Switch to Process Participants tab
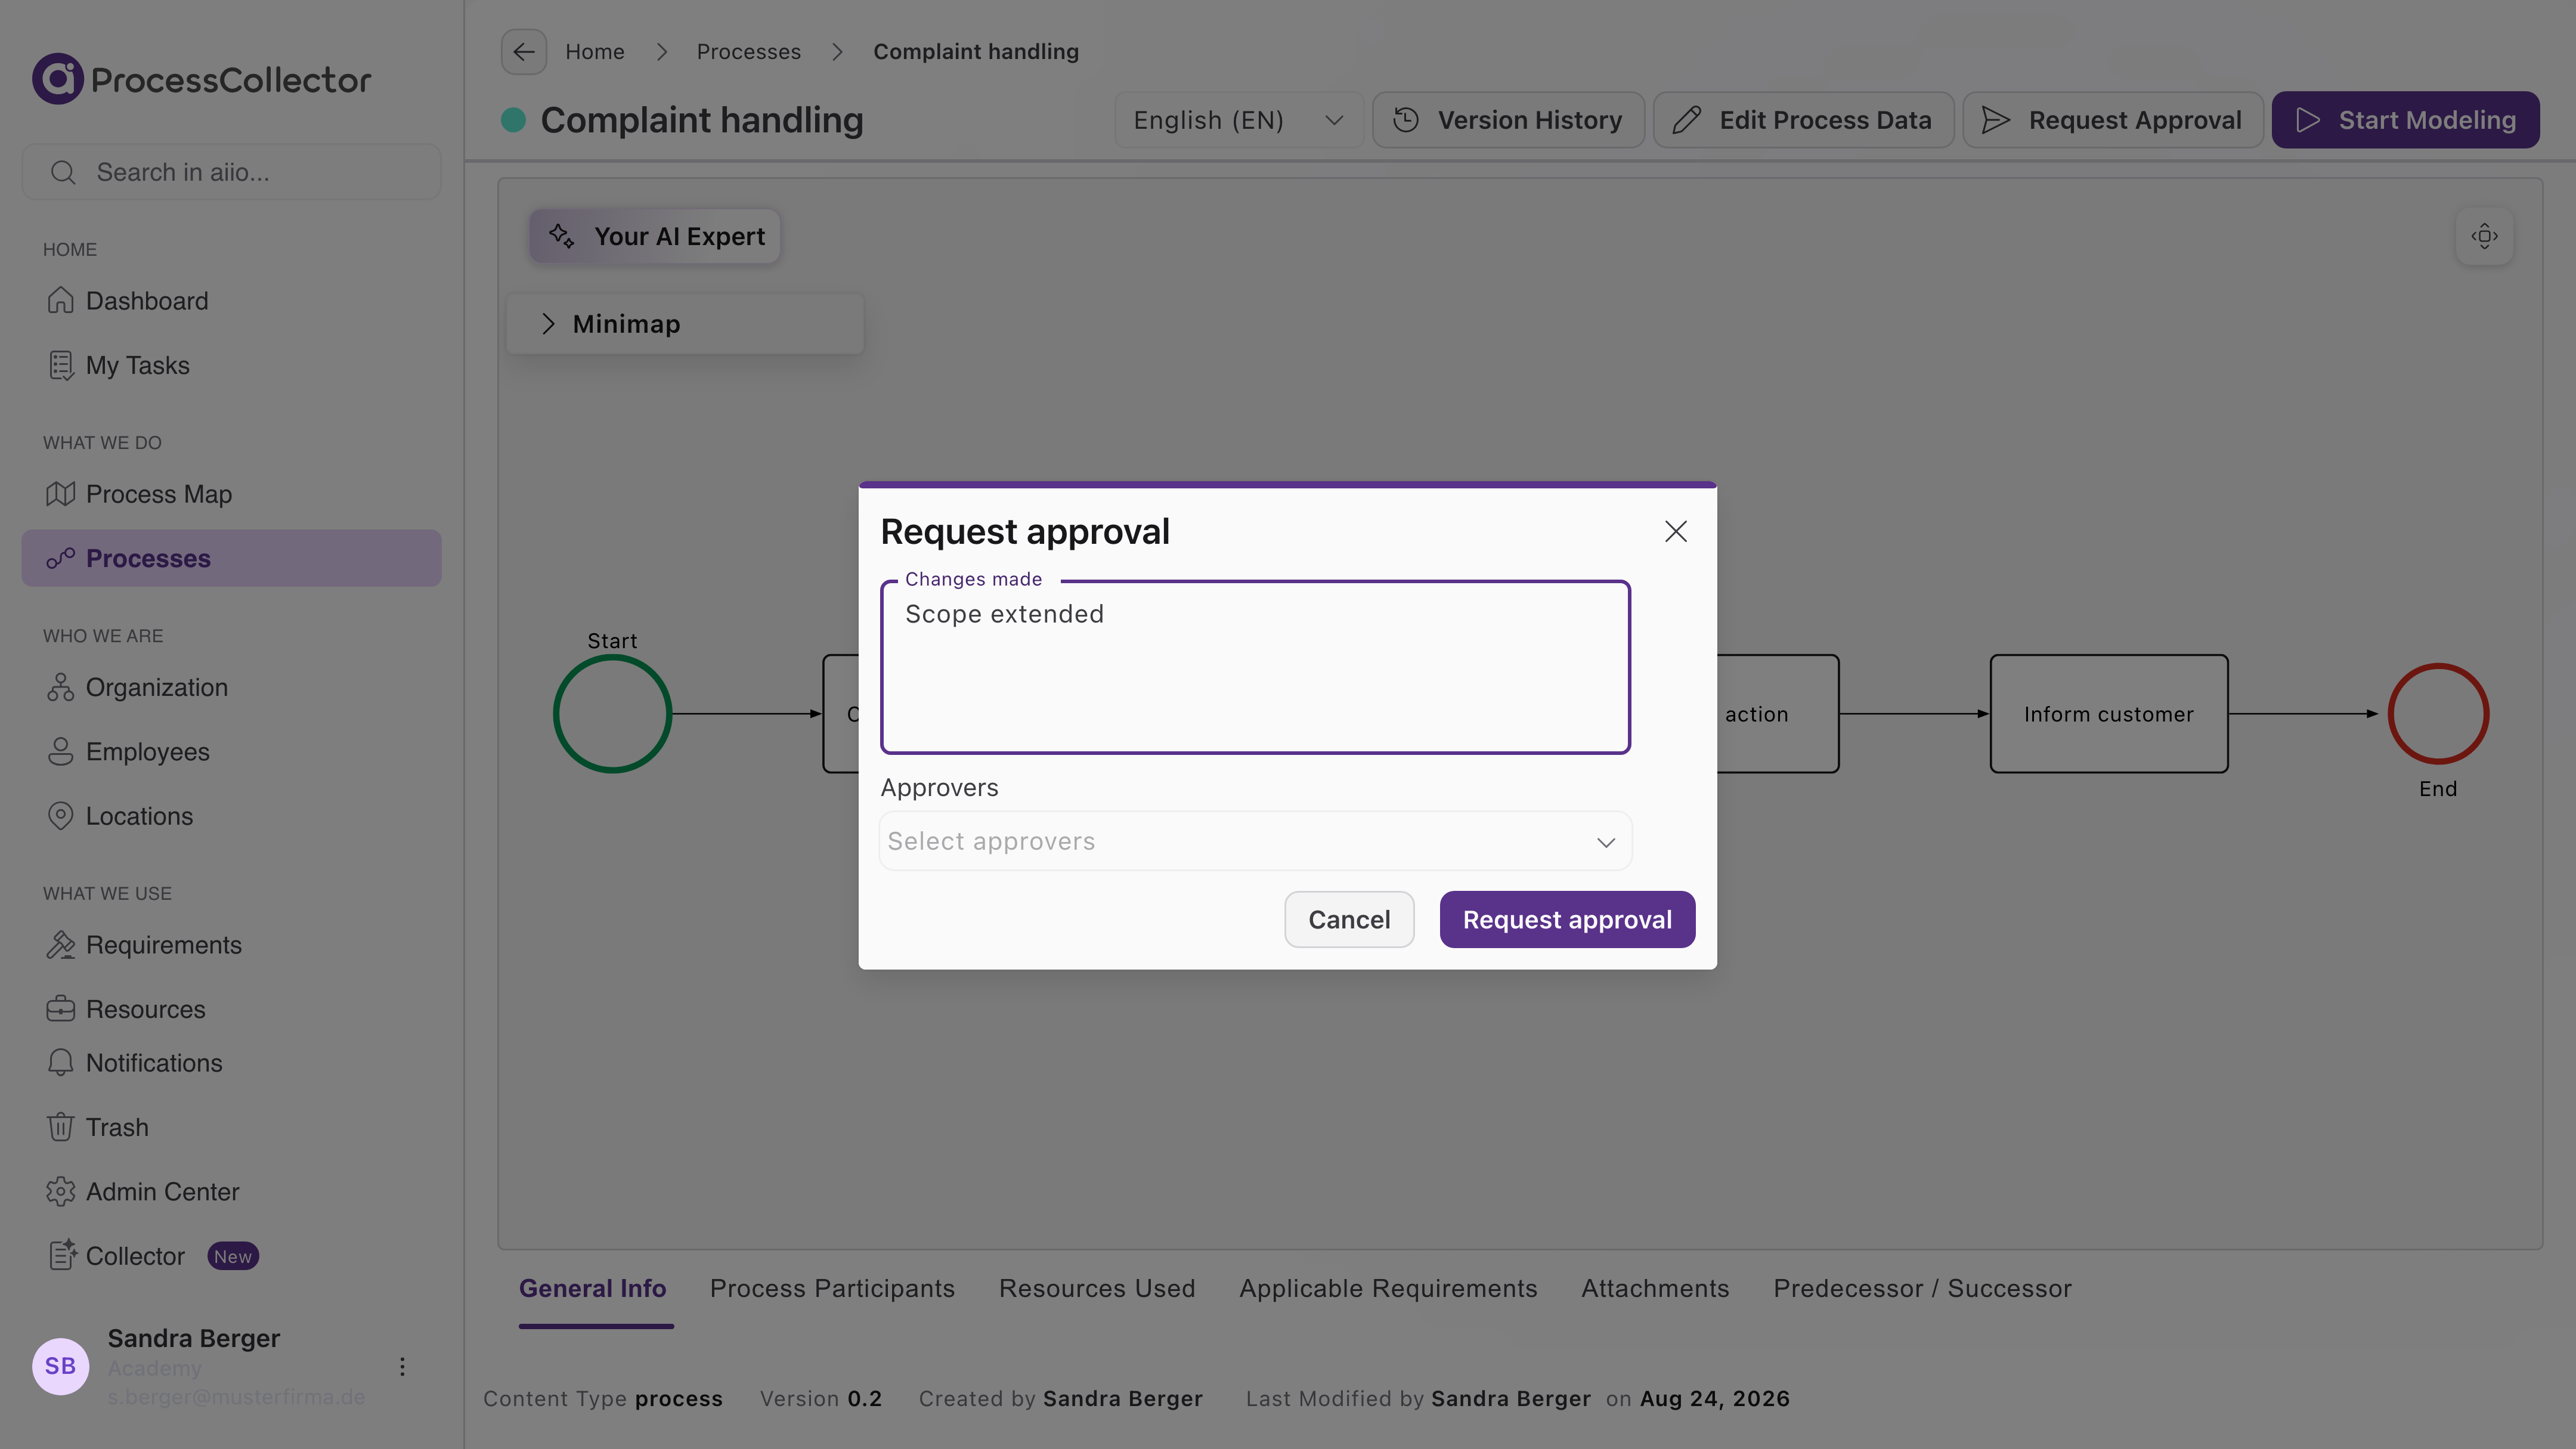This screenshot has width=2576, height=1449. coord(832,1288)
